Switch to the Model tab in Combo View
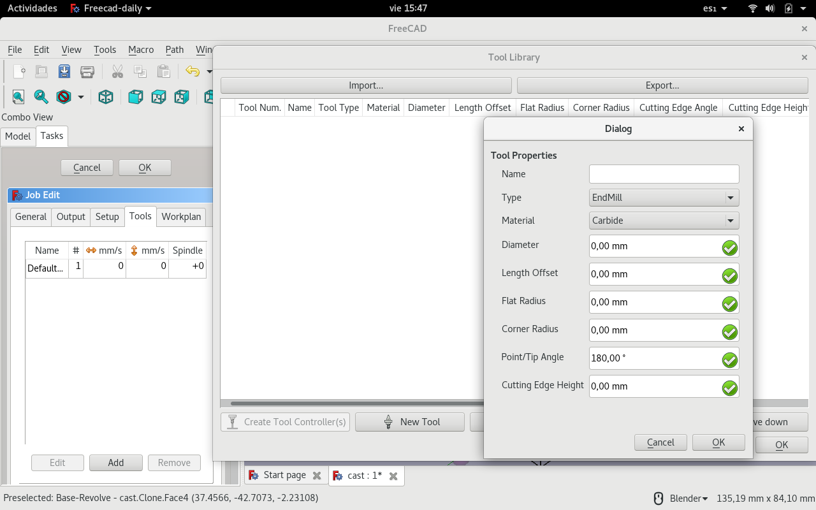The width and height of the screenshot is (816, 510). tap(18, 136)
